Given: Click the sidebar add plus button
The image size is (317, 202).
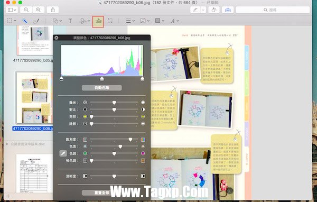Looking at the screenshot, I should click(8, 196).
